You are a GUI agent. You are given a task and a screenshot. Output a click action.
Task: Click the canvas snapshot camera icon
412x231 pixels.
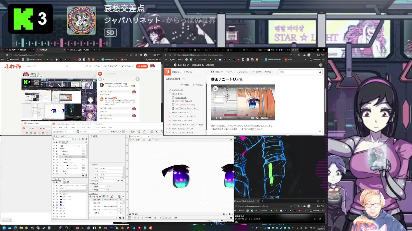[130, 214]
